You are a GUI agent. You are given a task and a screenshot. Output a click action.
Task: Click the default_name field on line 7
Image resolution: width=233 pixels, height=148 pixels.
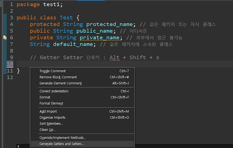click(x=73, y=44)
